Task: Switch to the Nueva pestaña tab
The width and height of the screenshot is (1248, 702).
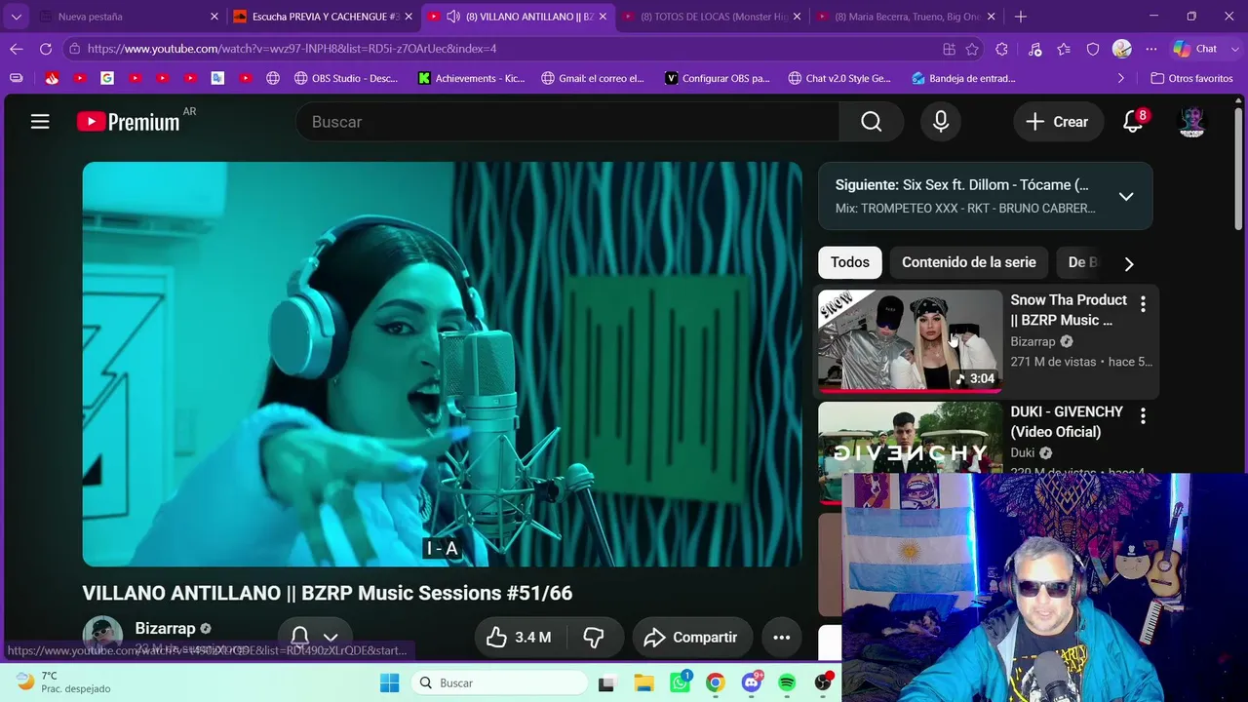Action: pos(129,17)
